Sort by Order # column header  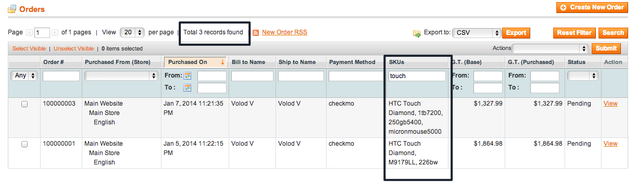pyautogui.click(x=53, y=62)
